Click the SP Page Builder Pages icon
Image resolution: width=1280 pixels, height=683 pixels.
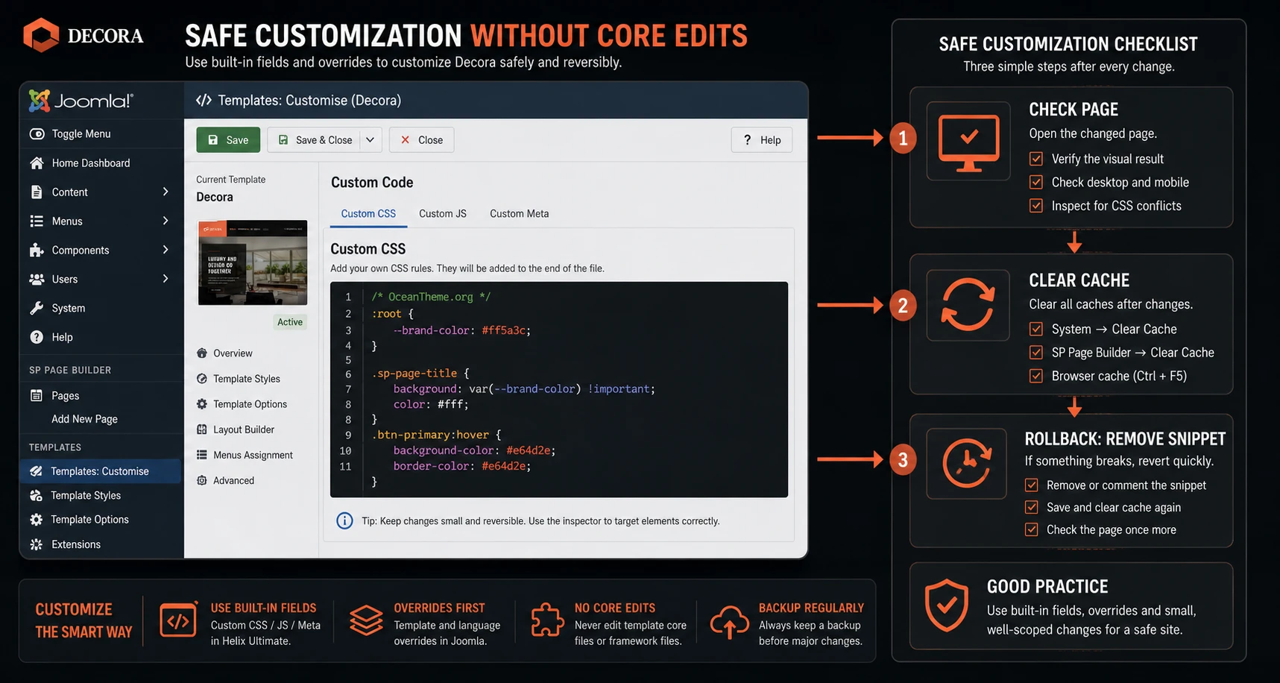pos(36,395)
